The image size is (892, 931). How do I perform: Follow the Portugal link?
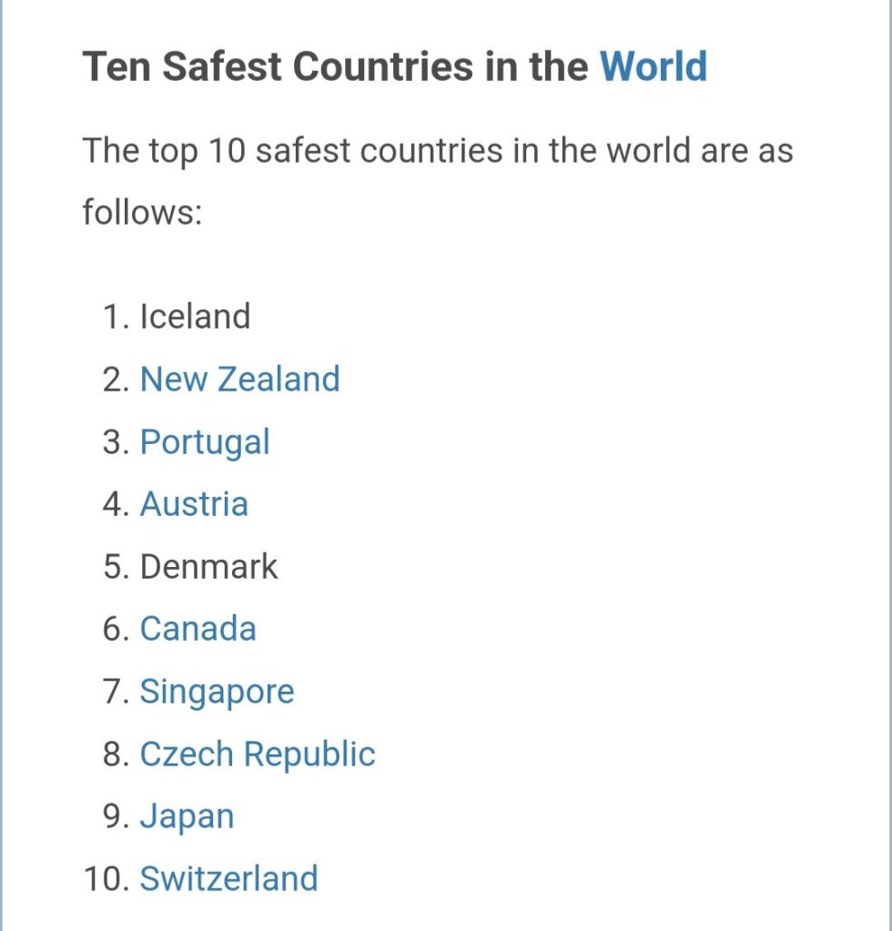[x=205, y=441]
